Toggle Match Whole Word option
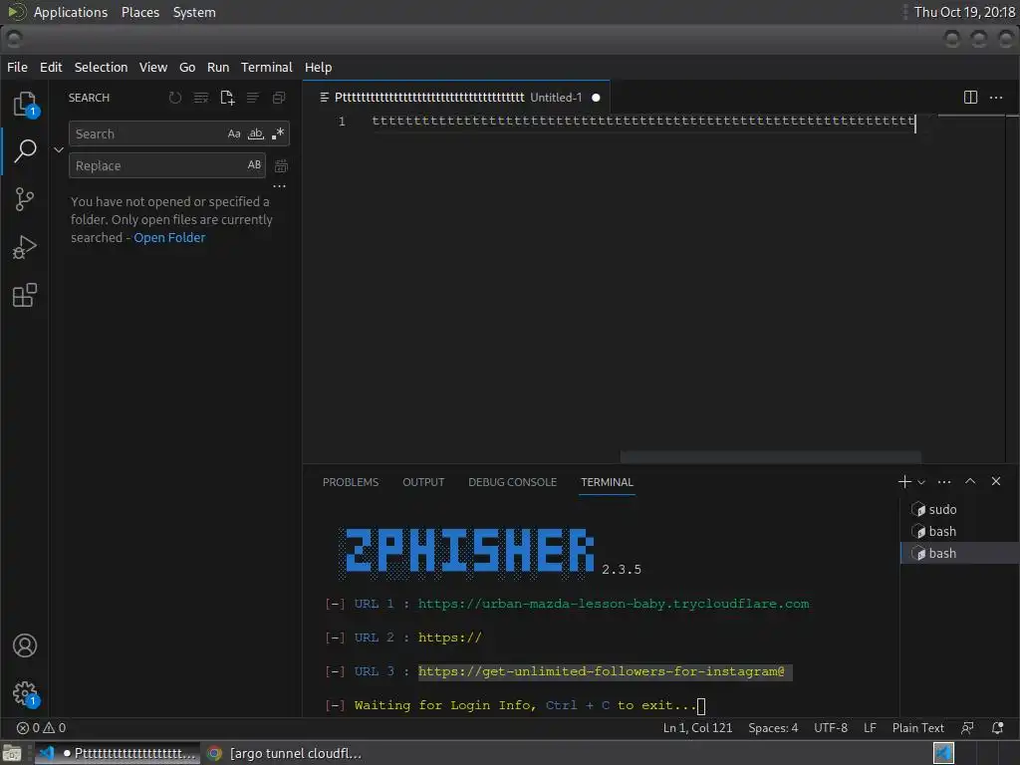Viewport: 1020px width, 765px height. tap(256, 134)
